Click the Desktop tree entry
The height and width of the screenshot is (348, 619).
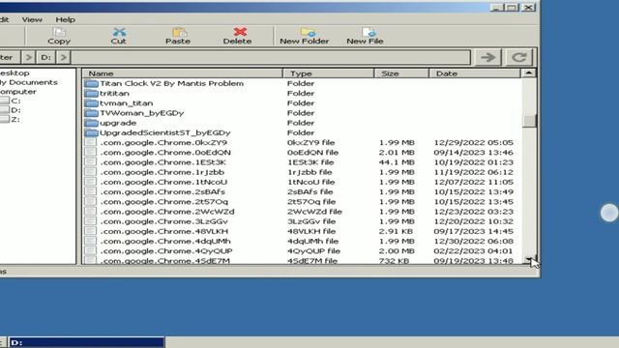point(15,73)
